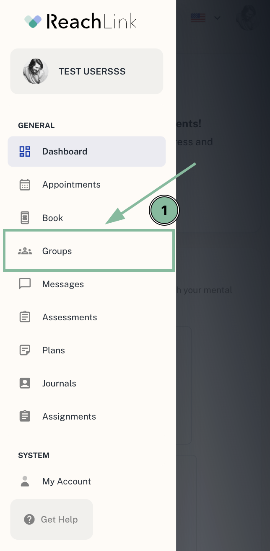
Task: Go to the Appointments menu item
Action: [x=87, y=185]
